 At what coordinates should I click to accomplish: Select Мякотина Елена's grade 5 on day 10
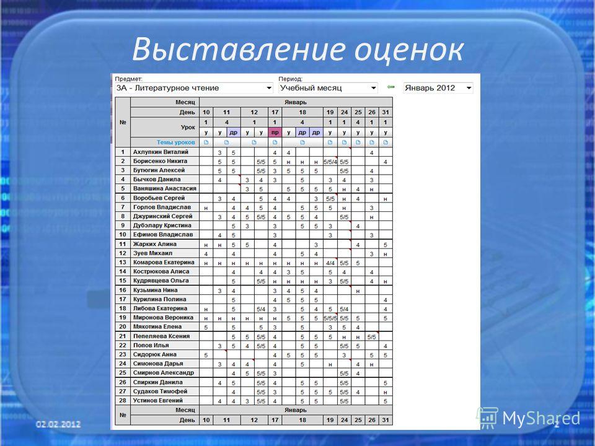click(x=206, y=327)
